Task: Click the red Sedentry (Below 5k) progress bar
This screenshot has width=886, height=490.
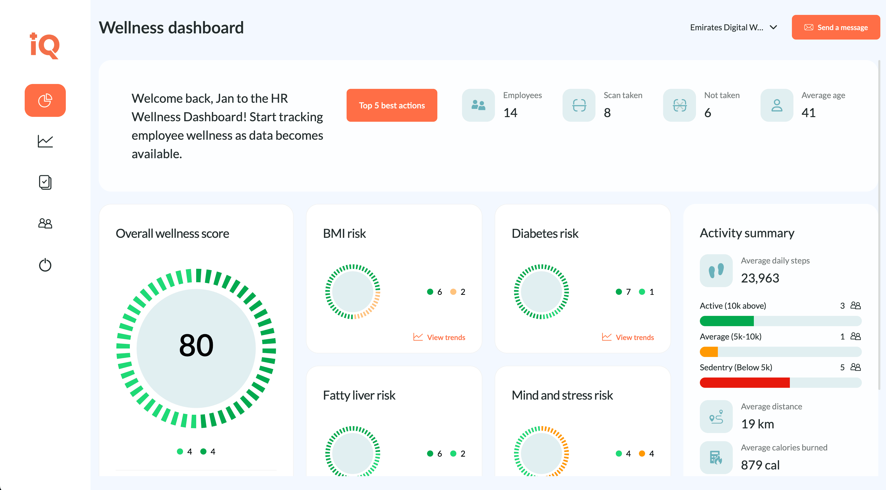Action: click(745, 382)
